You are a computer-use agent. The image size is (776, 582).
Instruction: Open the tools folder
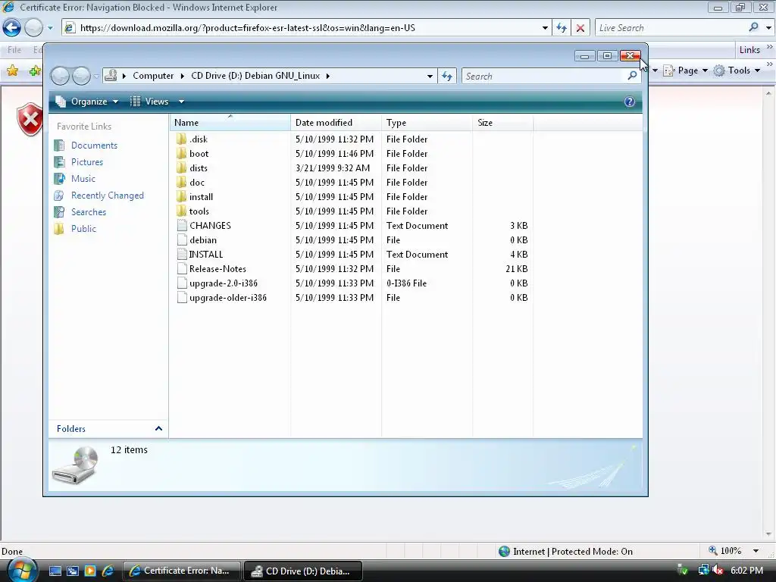(x=199, y=211)
